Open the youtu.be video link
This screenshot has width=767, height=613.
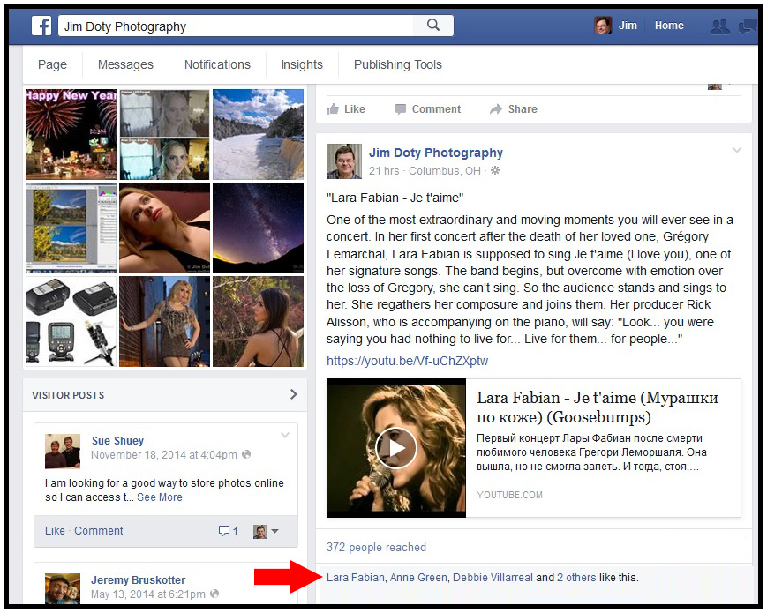coord(408,361)
